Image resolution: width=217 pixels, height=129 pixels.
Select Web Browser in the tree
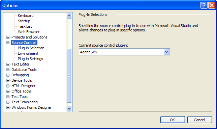tap(29, 32)
